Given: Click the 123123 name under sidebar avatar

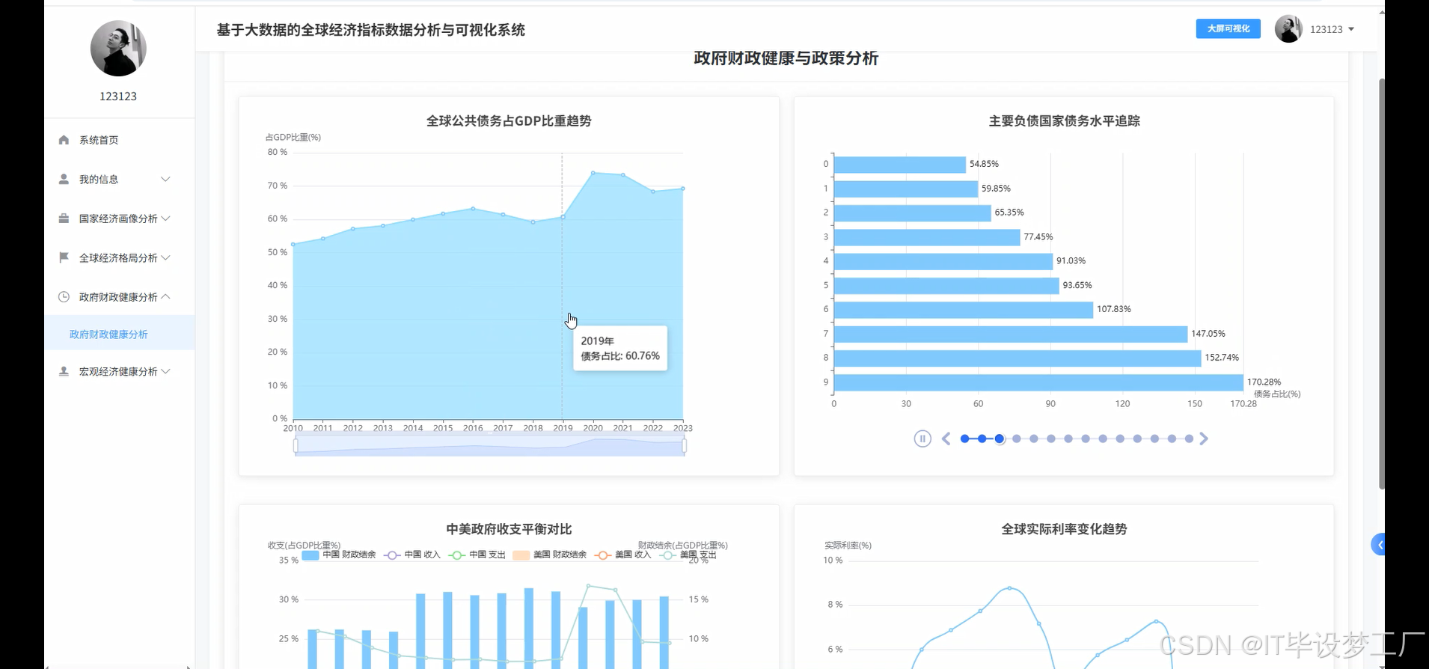Looking at the screenshot, I should (x=118, y=97).
